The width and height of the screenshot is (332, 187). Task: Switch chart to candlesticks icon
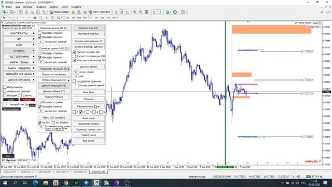coord(122,12)
